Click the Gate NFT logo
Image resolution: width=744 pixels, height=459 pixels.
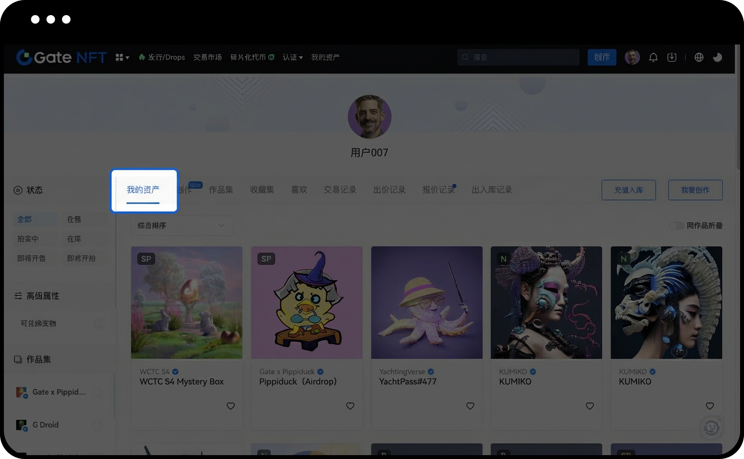61,57
